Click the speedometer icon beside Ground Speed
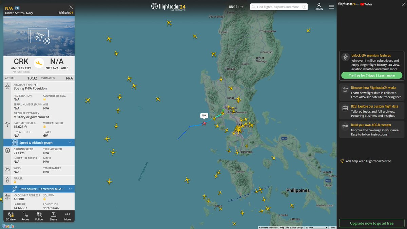This screenshot has width=407, height=229. 7,151
